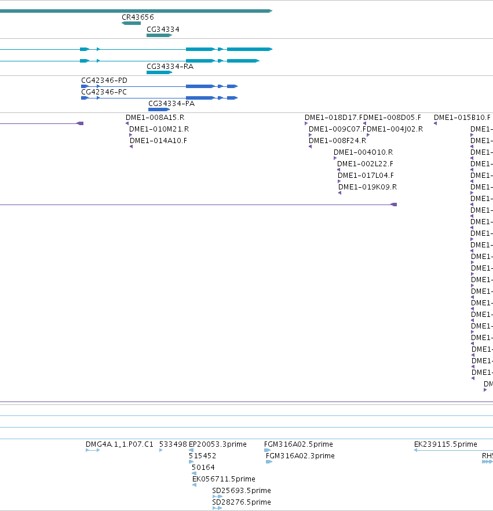Open feature DME1-004J02.R
Viewport: 493px width, 511px height.
(395, 129)
